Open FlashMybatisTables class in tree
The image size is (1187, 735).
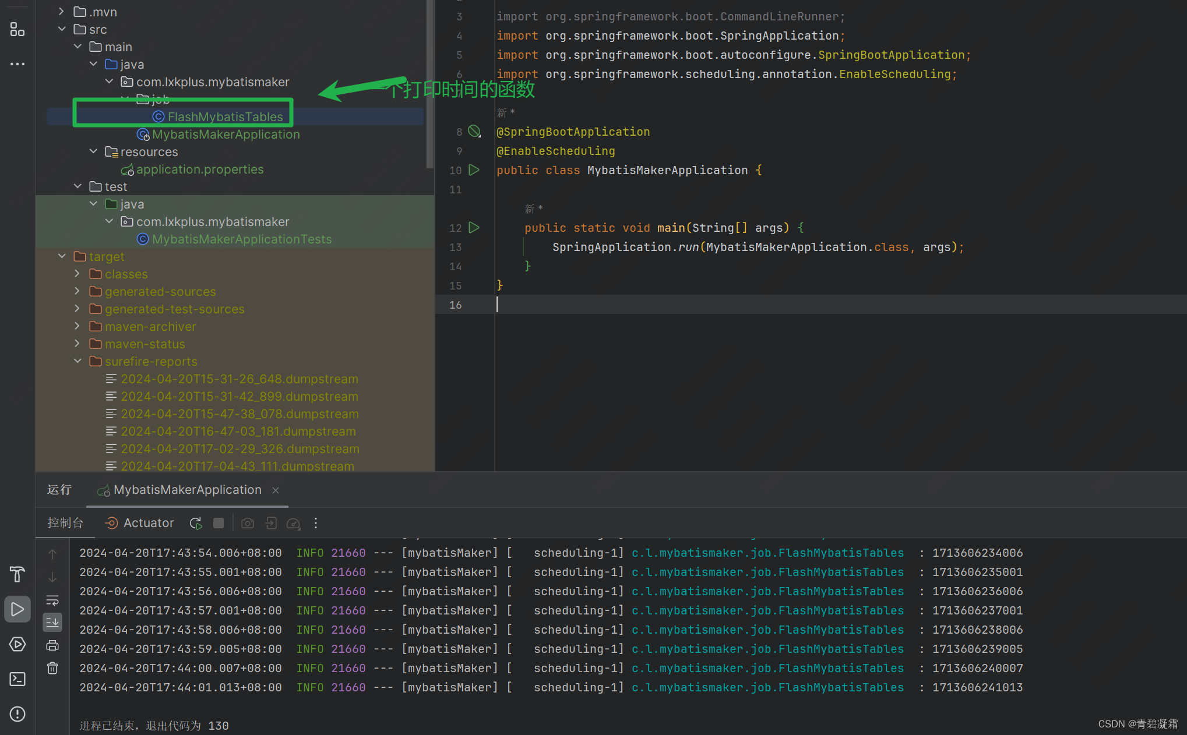[x=225, y=116]
